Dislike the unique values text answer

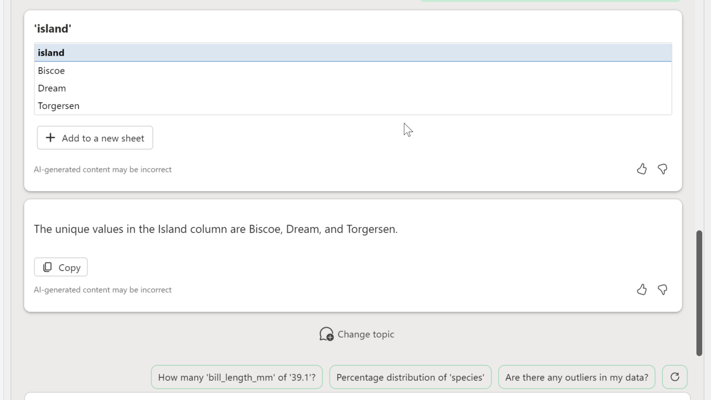(x=662, y=289)
